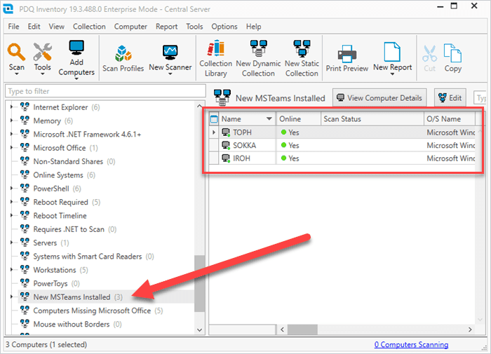Open the Collection Library icon
Viewport: 491px width, 354px height.
click(216, 48)
